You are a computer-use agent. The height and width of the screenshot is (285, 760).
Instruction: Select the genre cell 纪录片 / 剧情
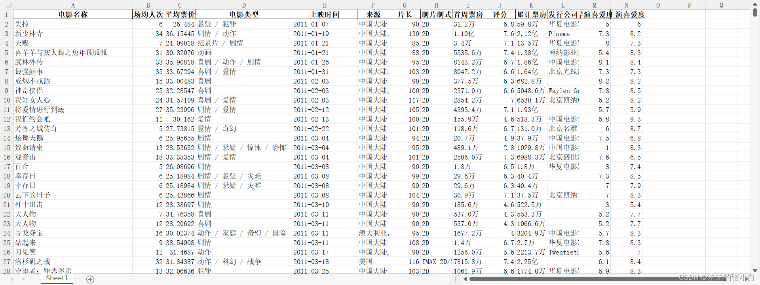244,43
